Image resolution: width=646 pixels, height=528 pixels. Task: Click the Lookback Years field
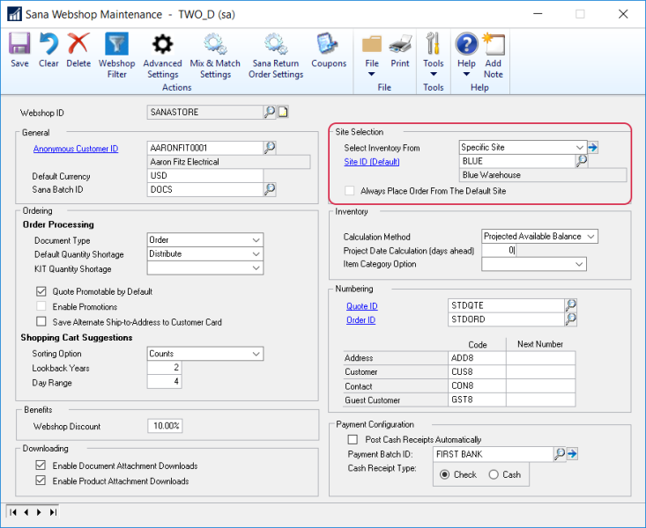pos(164,367)
